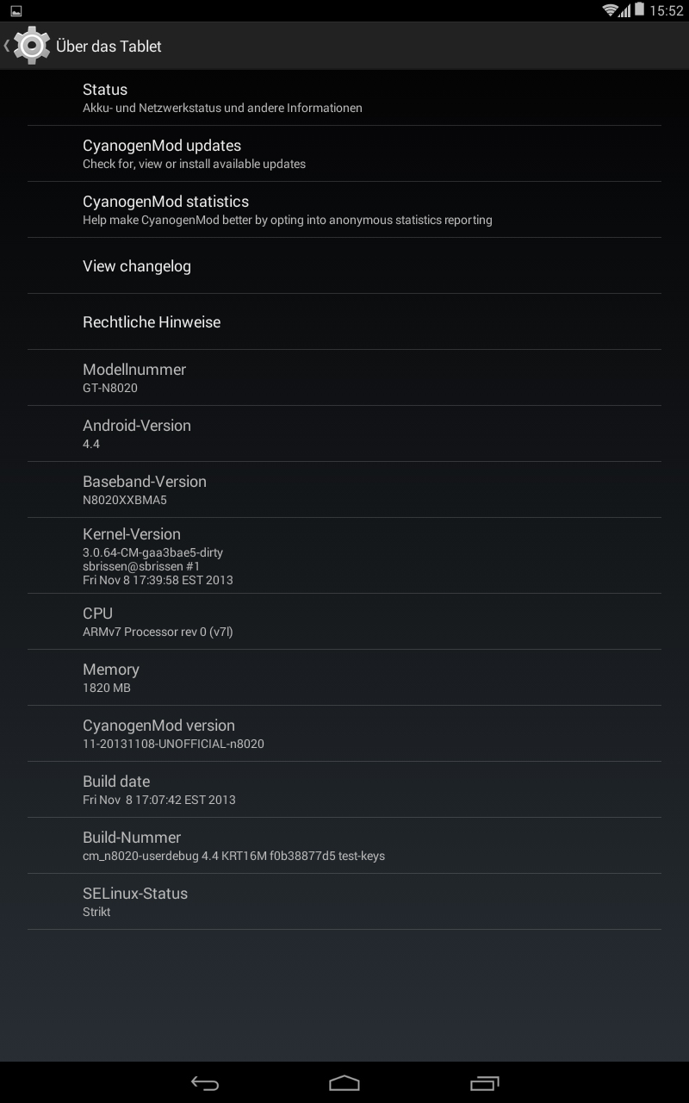Image resolution: width=689 pixels, height=1103 pixels.
Task: Tap the battery status icon
Action: tap(639, 10)
